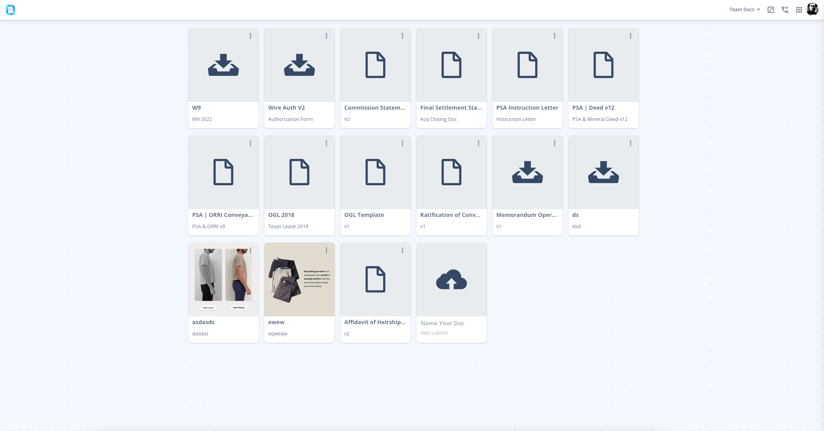Click the document icon on OGL Template card

pos(375,172)
